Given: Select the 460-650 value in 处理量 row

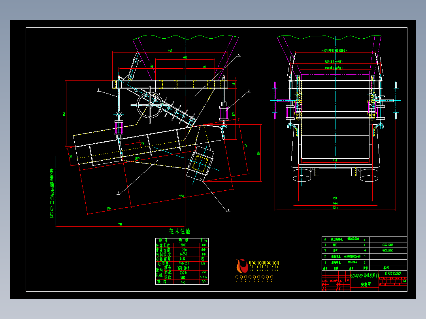Looking at the screenshot, I should click(x=184, y=263).
